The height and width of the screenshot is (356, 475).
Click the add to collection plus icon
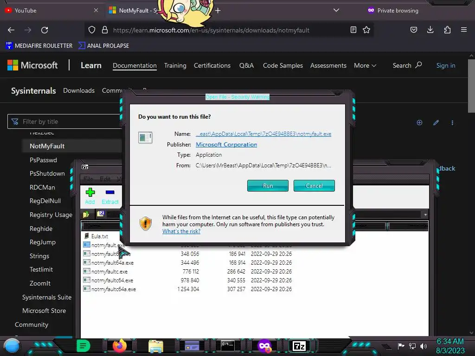pyautogui.click(x=419, y=122)
